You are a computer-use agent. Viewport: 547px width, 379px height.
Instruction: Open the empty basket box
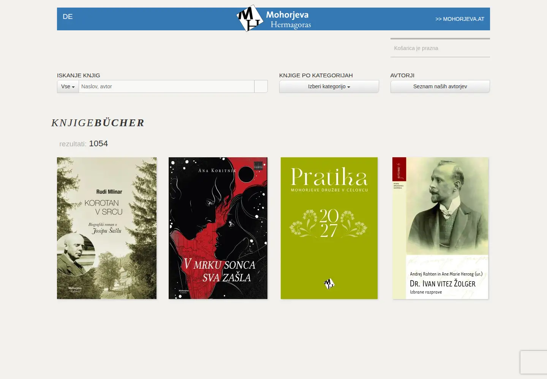pos(440,48)
